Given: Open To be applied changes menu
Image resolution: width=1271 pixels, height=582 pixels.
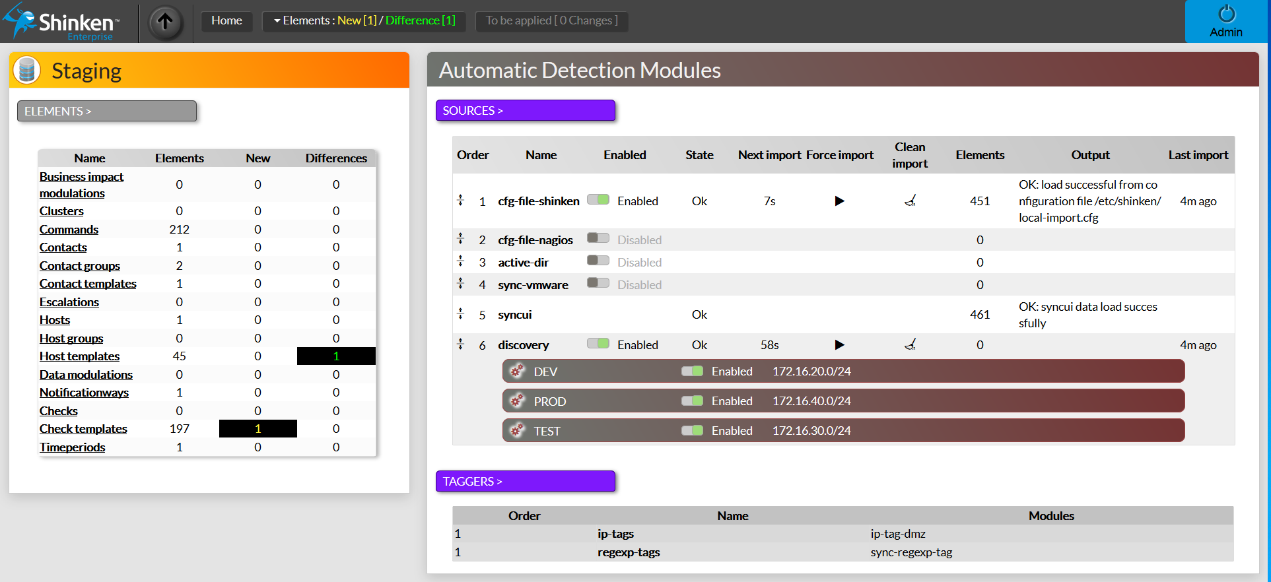Looking at the screenshot, I should (x=551, y=21).
